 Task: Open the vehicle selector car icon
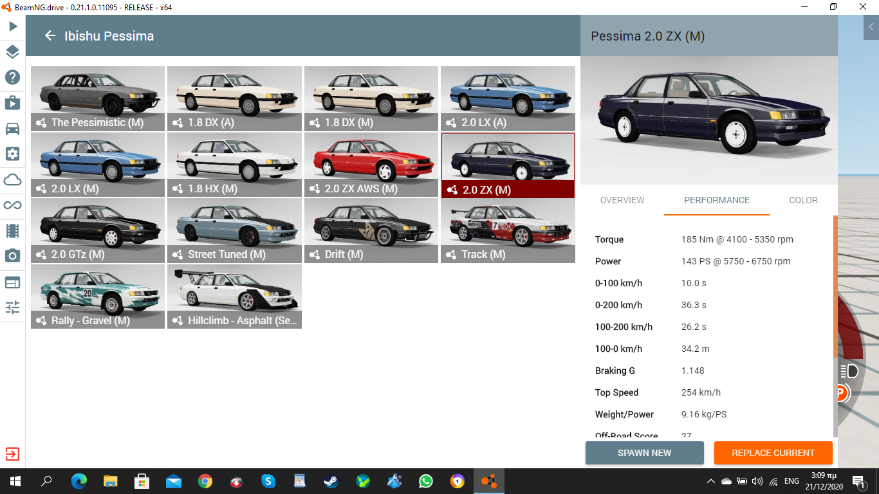coord(13,129)
